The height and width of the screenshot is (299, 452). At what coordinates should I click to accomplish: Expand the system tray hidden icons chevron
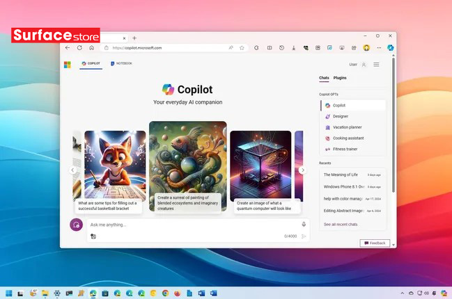402,293
